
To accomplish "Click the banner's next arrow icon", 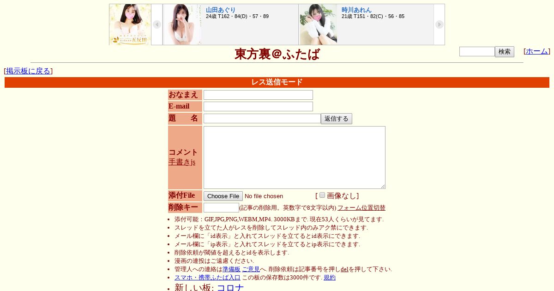I will click(439, 24).
